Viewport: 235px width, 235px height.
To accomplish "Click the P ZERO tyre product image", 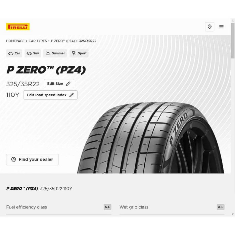I will [150, 138].
